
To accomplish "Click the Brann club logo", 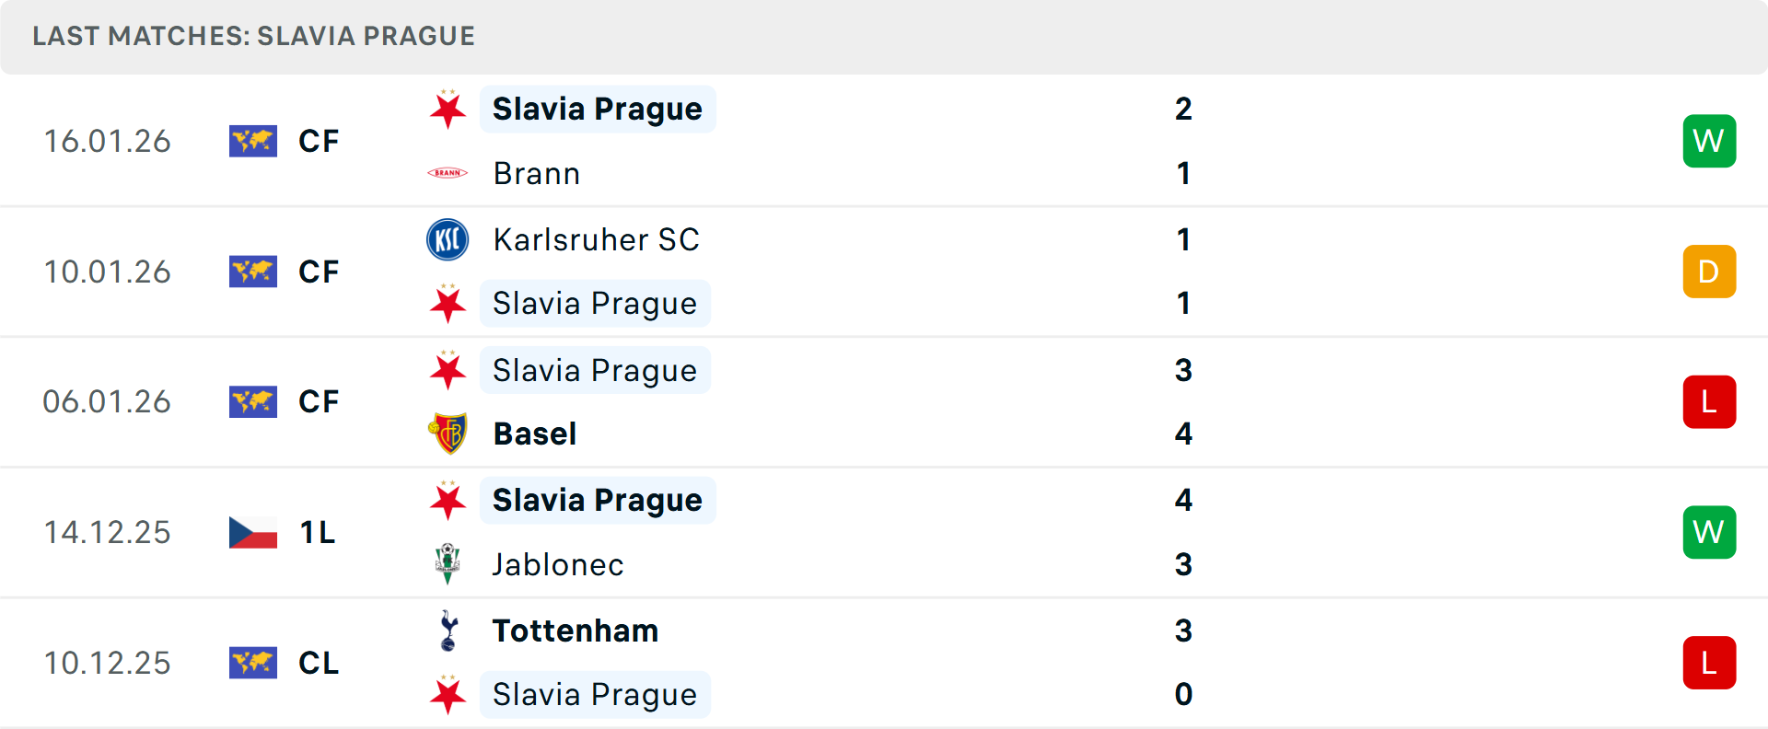I will coord(448,173).
